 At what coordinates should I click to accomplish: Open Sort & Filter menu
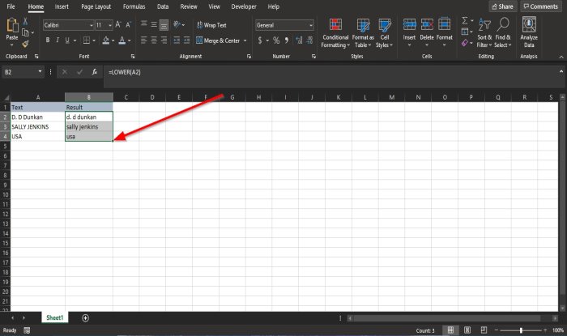click(484, 33)
